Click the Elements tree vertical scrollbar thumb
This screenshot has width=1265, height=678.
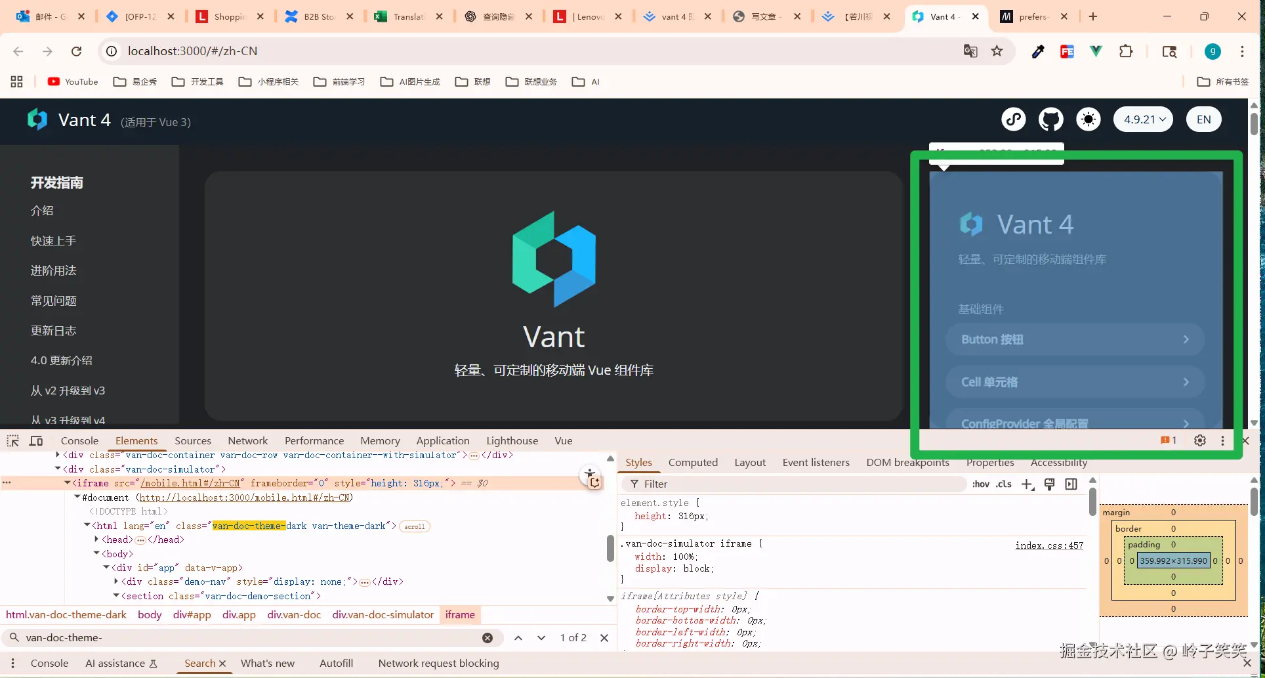click(610, 547)
